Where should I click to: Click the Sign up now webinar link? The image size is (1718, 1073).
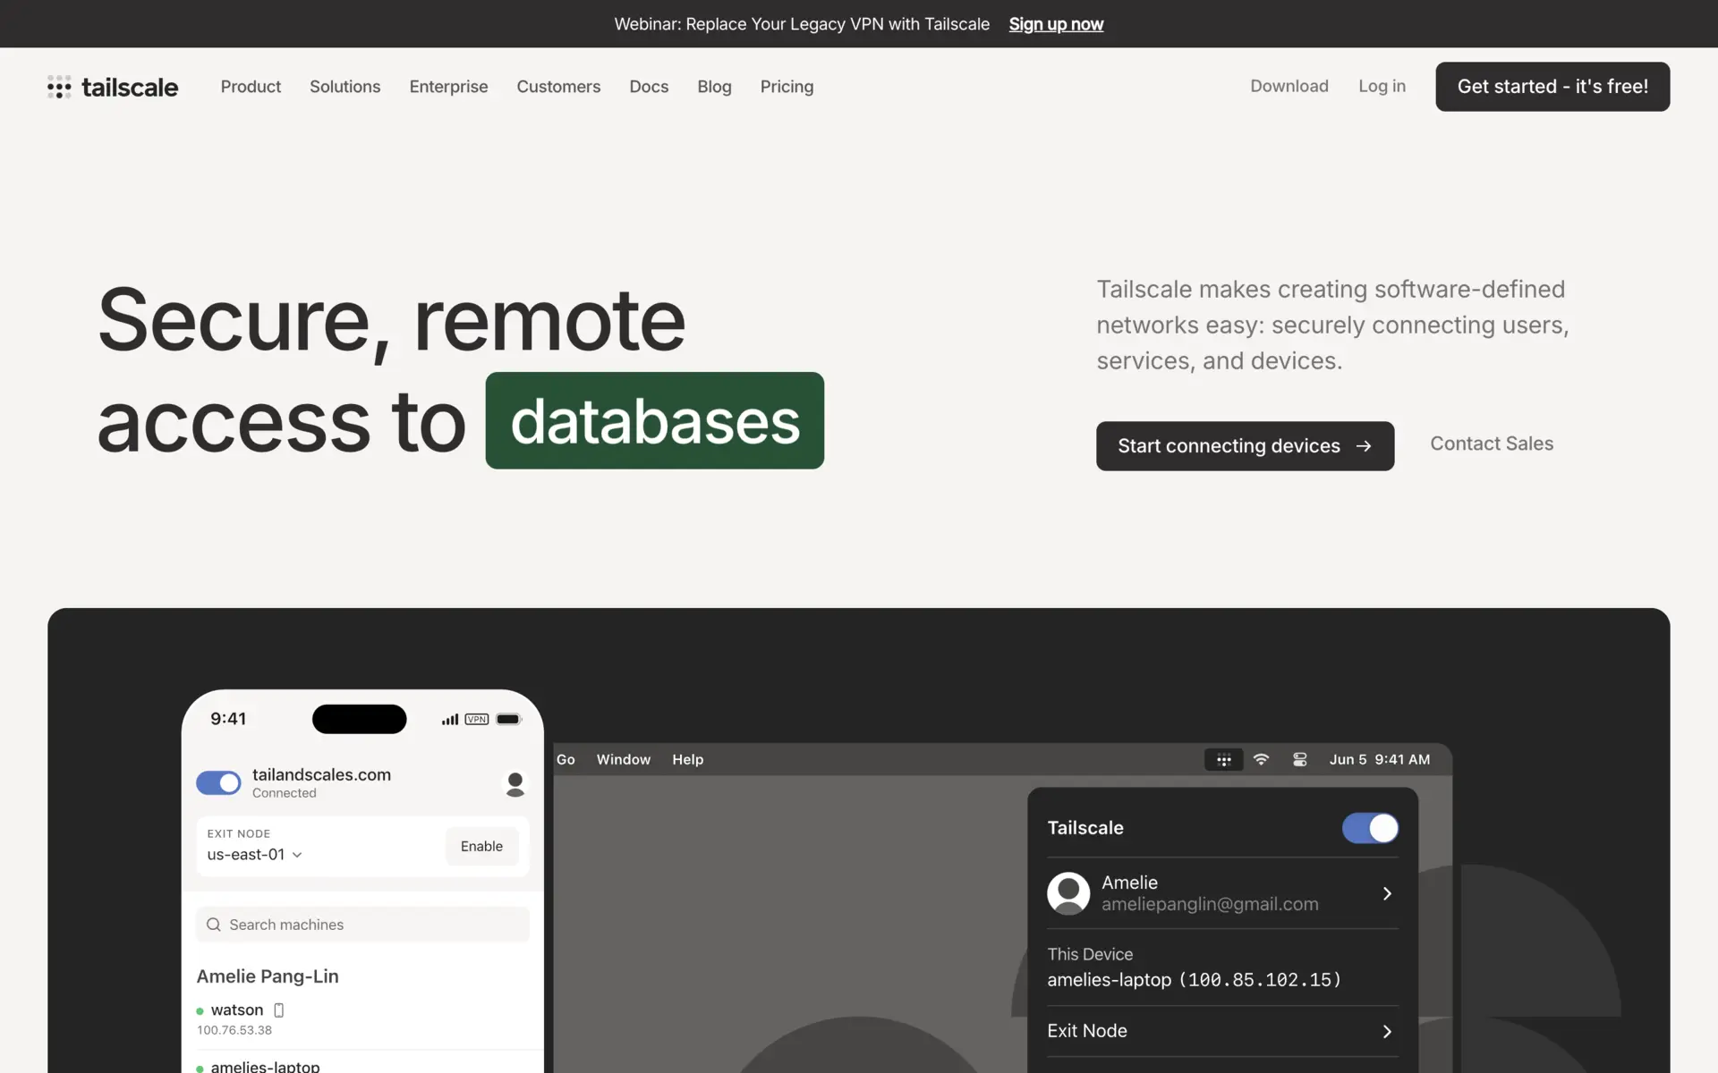[1056, 24]
